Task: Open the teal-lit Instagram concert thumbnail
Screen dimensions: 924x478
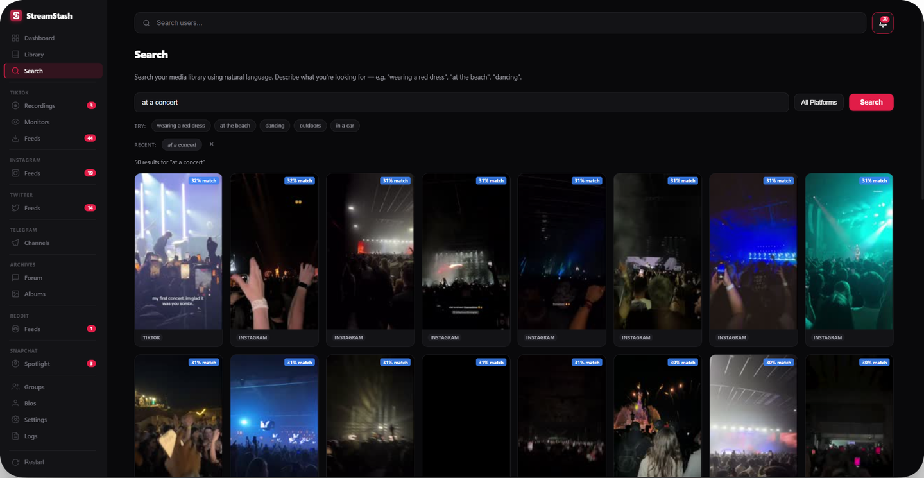Action: pyautogui.click(x=849, y=251)
